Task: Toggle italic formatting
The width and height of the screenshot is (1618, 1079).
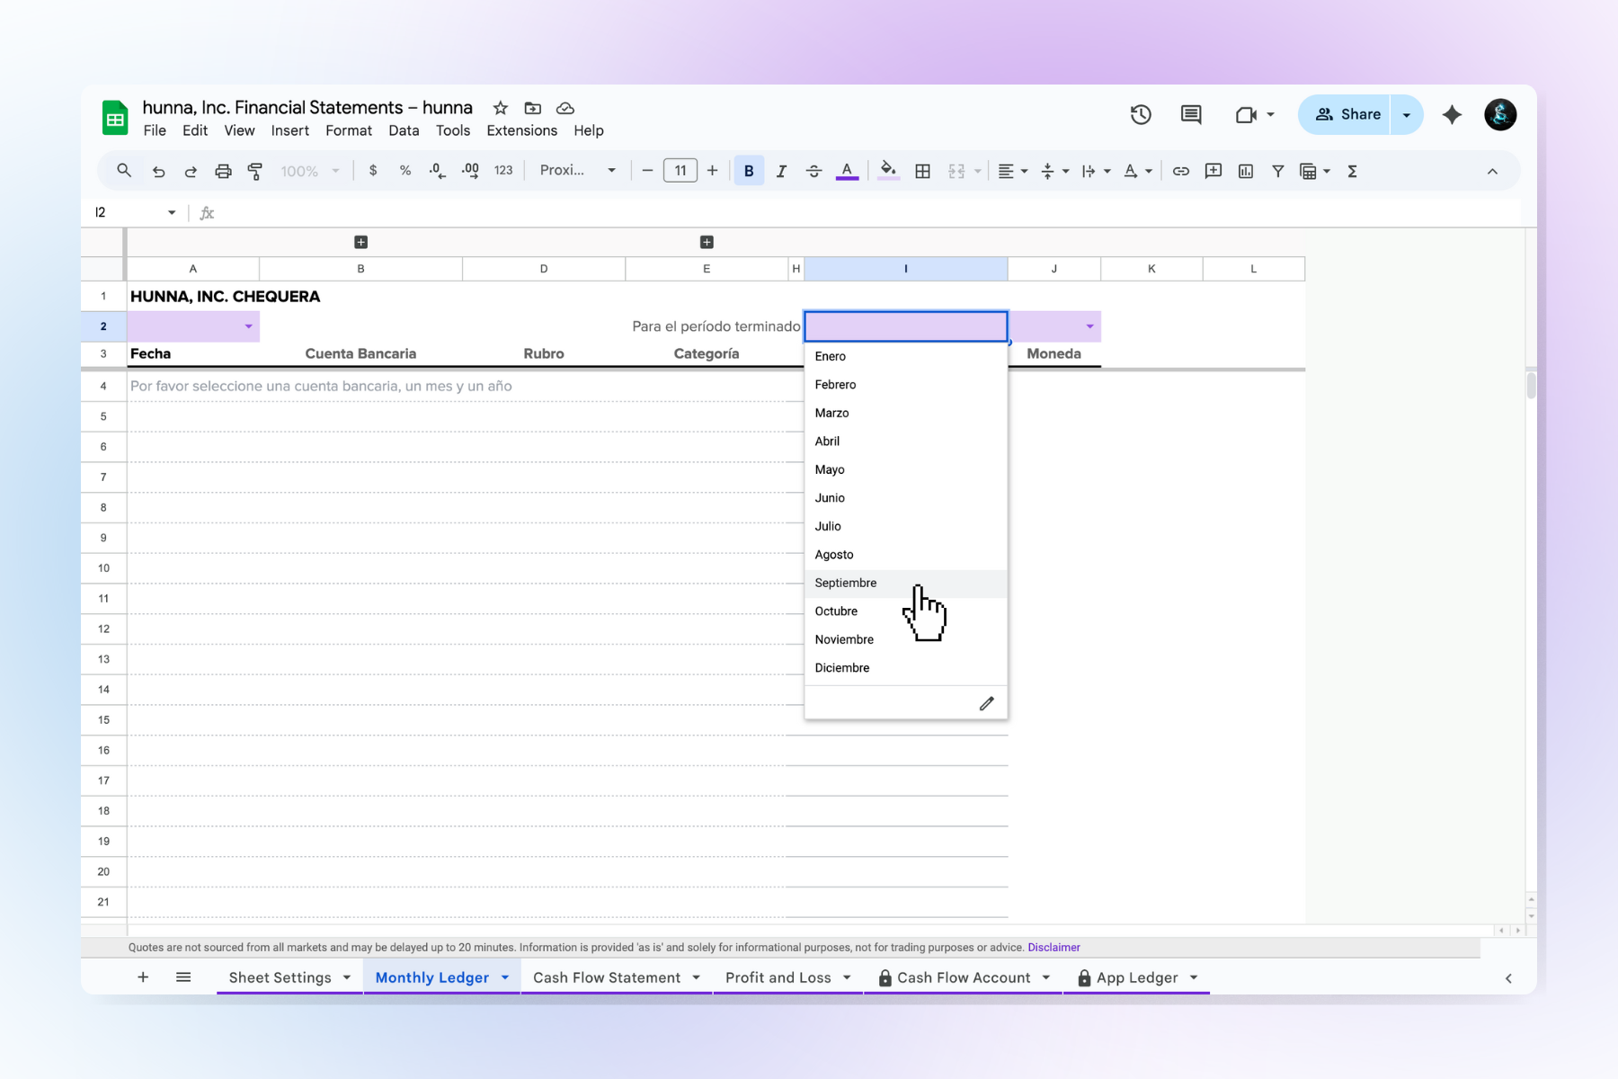Action: 781,171
